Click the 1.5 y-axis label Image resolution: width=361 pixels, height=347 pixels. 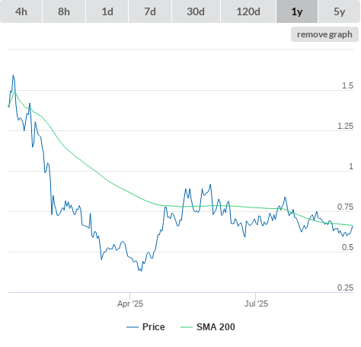[x=347, y=85]
